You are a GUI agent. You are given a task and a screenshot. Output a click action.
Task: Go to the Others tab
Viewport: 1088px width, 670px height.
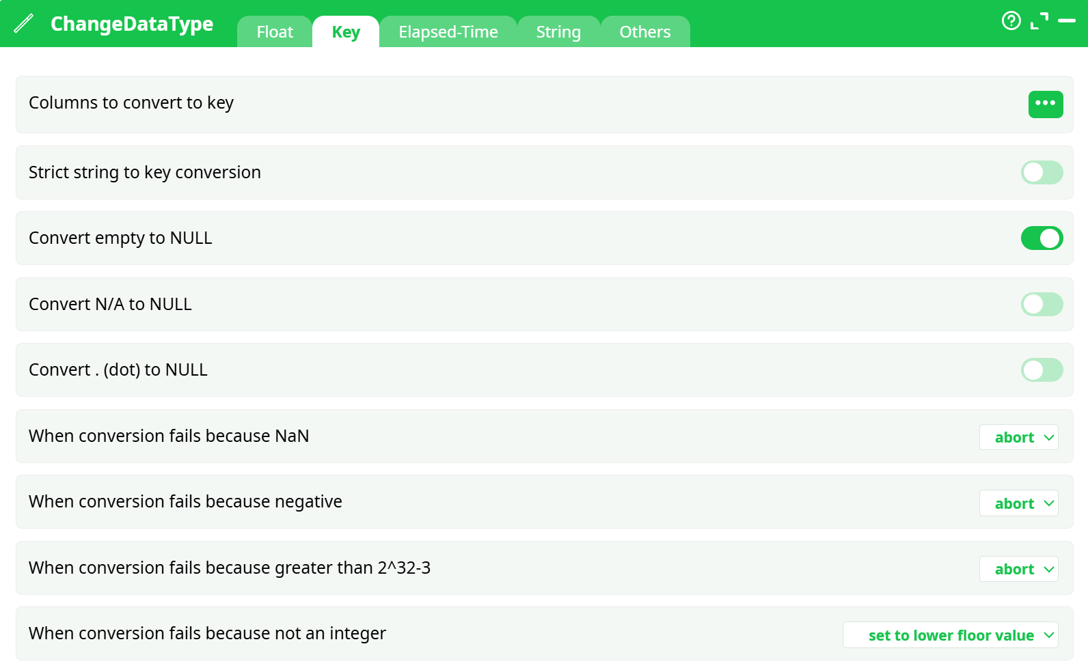coord(644,32)
